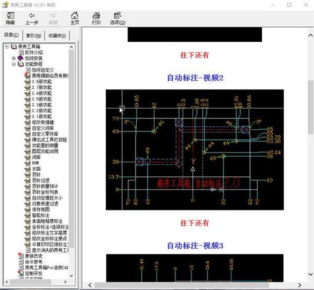Click the icon beside 水路
Viewport: 314px width, 290px height.
click(x=27, y=169)
